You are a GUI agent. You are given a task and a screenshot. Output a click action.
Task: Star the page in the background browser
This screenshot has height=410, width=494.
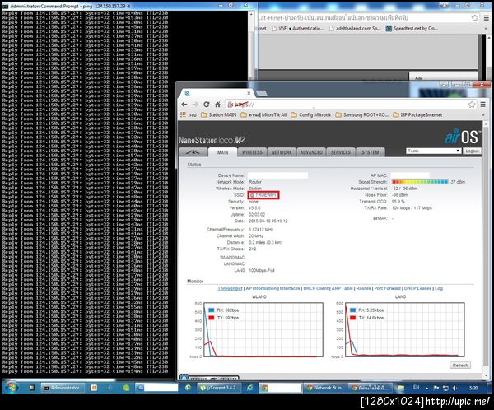475,18
